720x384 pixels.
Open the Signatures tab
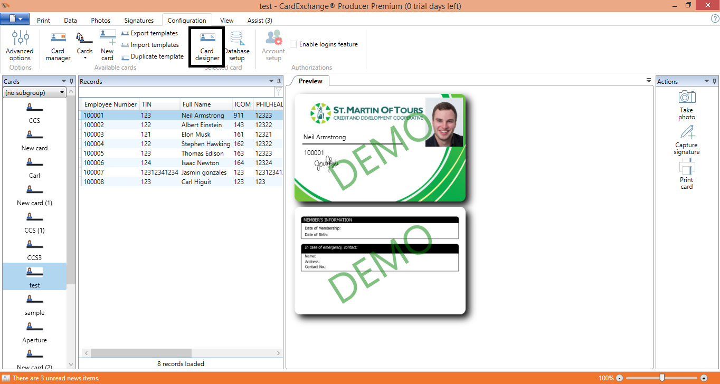click(x=139, y=21)
